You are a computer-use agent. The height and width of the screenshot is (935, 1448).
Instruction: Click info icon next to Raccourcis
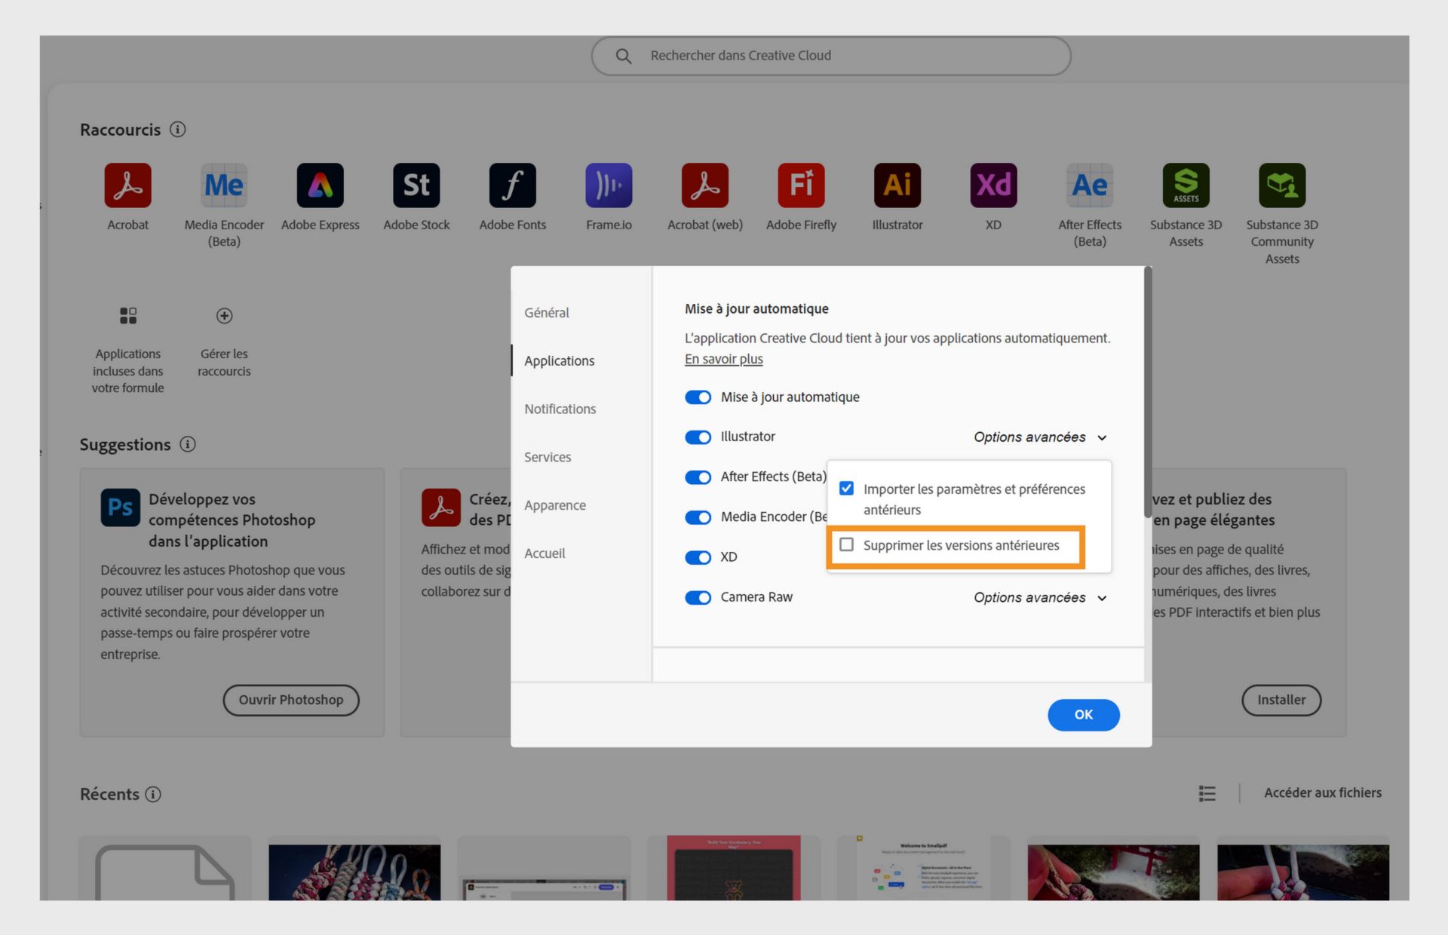[178, 130]
